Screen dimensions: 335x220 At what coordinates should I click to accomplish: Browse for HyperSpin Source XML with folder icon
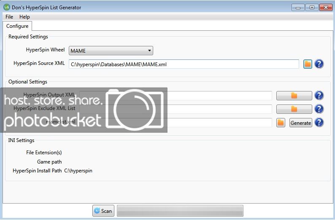(x=308, y=64)
